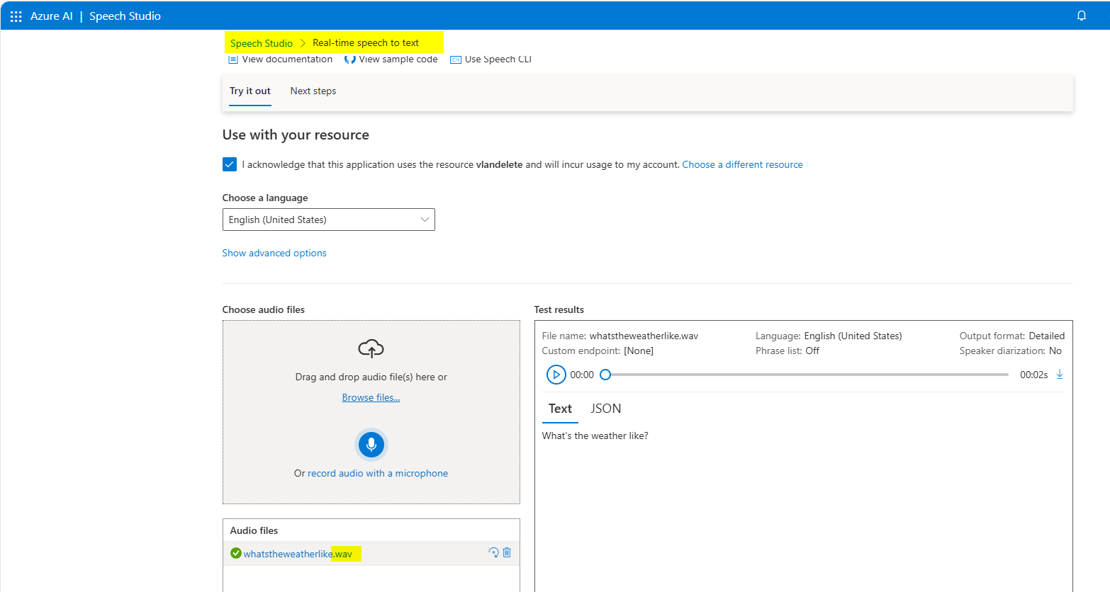
Task: Go to Speech Studio breadcrumb
Action: tap(262, 43)
